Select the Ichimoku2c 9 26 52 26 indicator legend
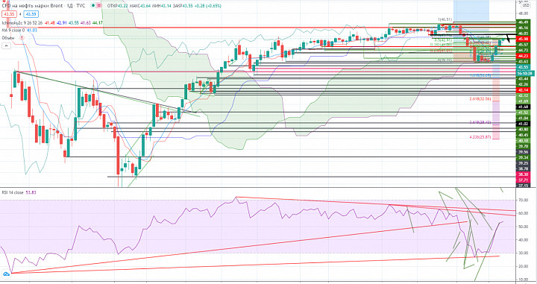 22,23
